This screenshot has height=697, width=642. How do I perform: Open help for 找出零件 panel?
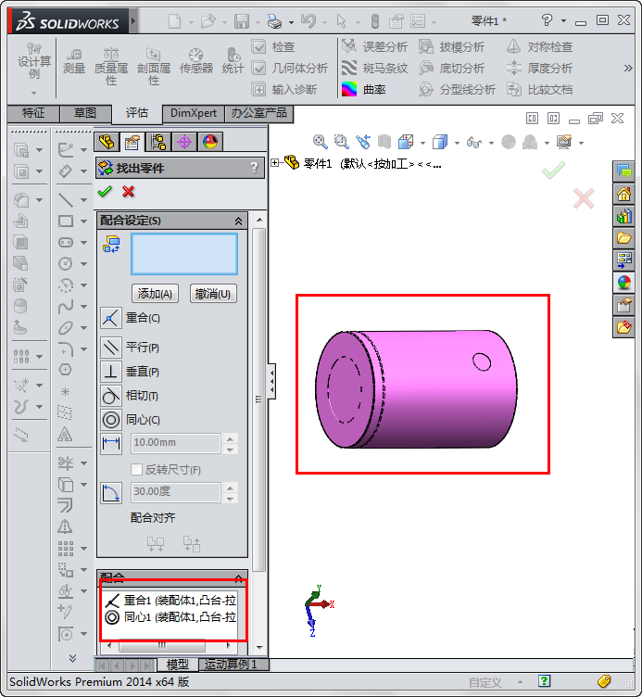(254, 168)
